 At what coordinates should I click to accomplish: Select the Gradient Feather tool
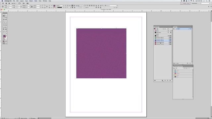tap(6, 29)
